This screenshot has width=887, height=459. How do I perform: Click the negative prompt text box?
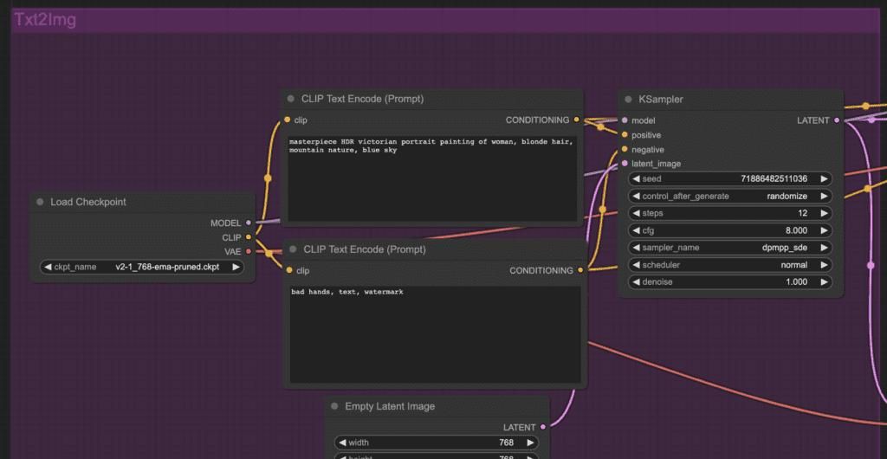tap(433, 333)
